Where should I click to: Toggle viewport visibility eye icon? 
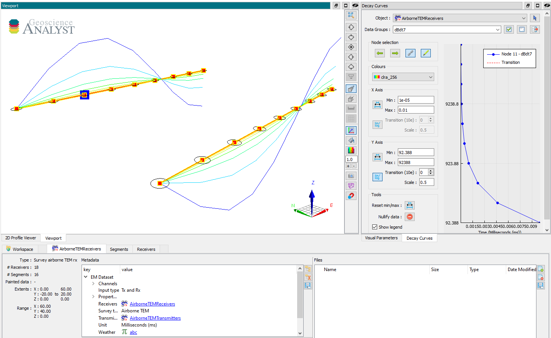(x=355, y=5)
